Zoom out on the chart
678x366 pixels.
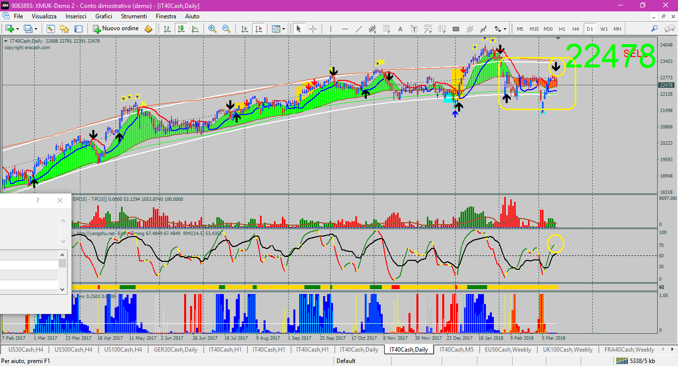pyautogui.click(x=226, y=29)
